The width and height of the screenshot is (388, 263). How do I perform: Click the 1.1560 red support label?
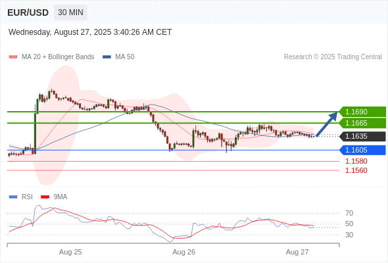click(x=356, y=170)
